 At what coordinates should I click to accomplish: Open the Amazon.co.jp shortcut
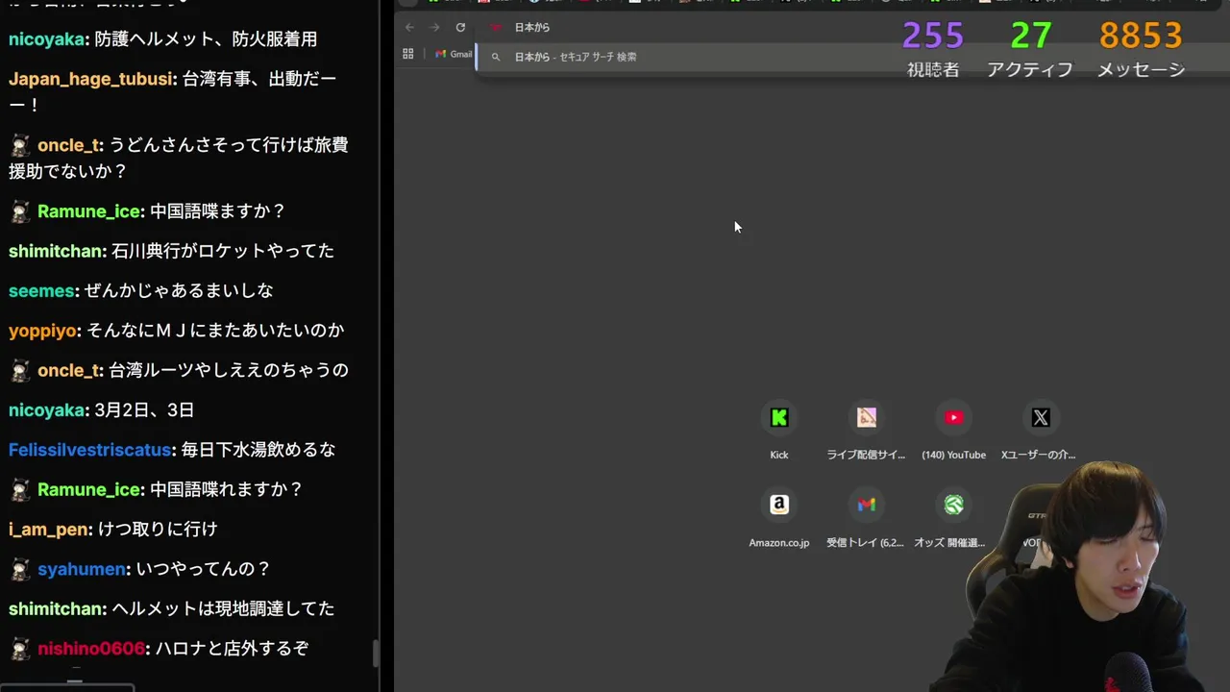pos(779,519)
